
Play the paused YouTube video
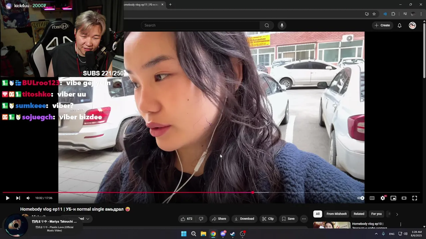coord(8,198)
